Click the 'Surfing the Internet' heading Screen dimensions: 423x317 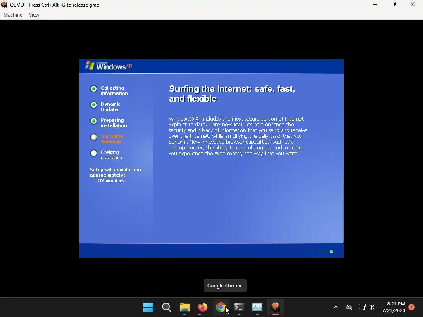tap(232, 94)
